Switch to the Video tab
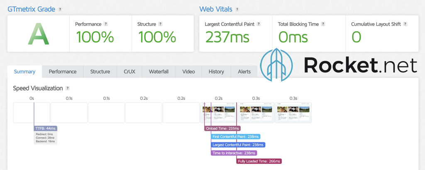 189,72
